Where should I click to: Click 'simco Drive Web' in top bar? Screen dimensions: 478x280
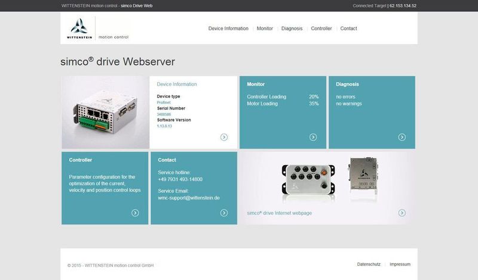(x=137, y=6)
